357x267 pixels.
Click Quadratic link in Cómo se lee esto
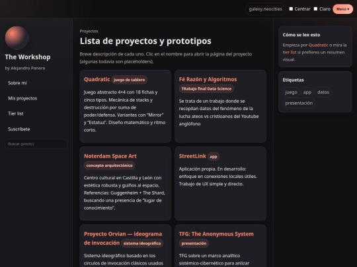tap(318, 45)
